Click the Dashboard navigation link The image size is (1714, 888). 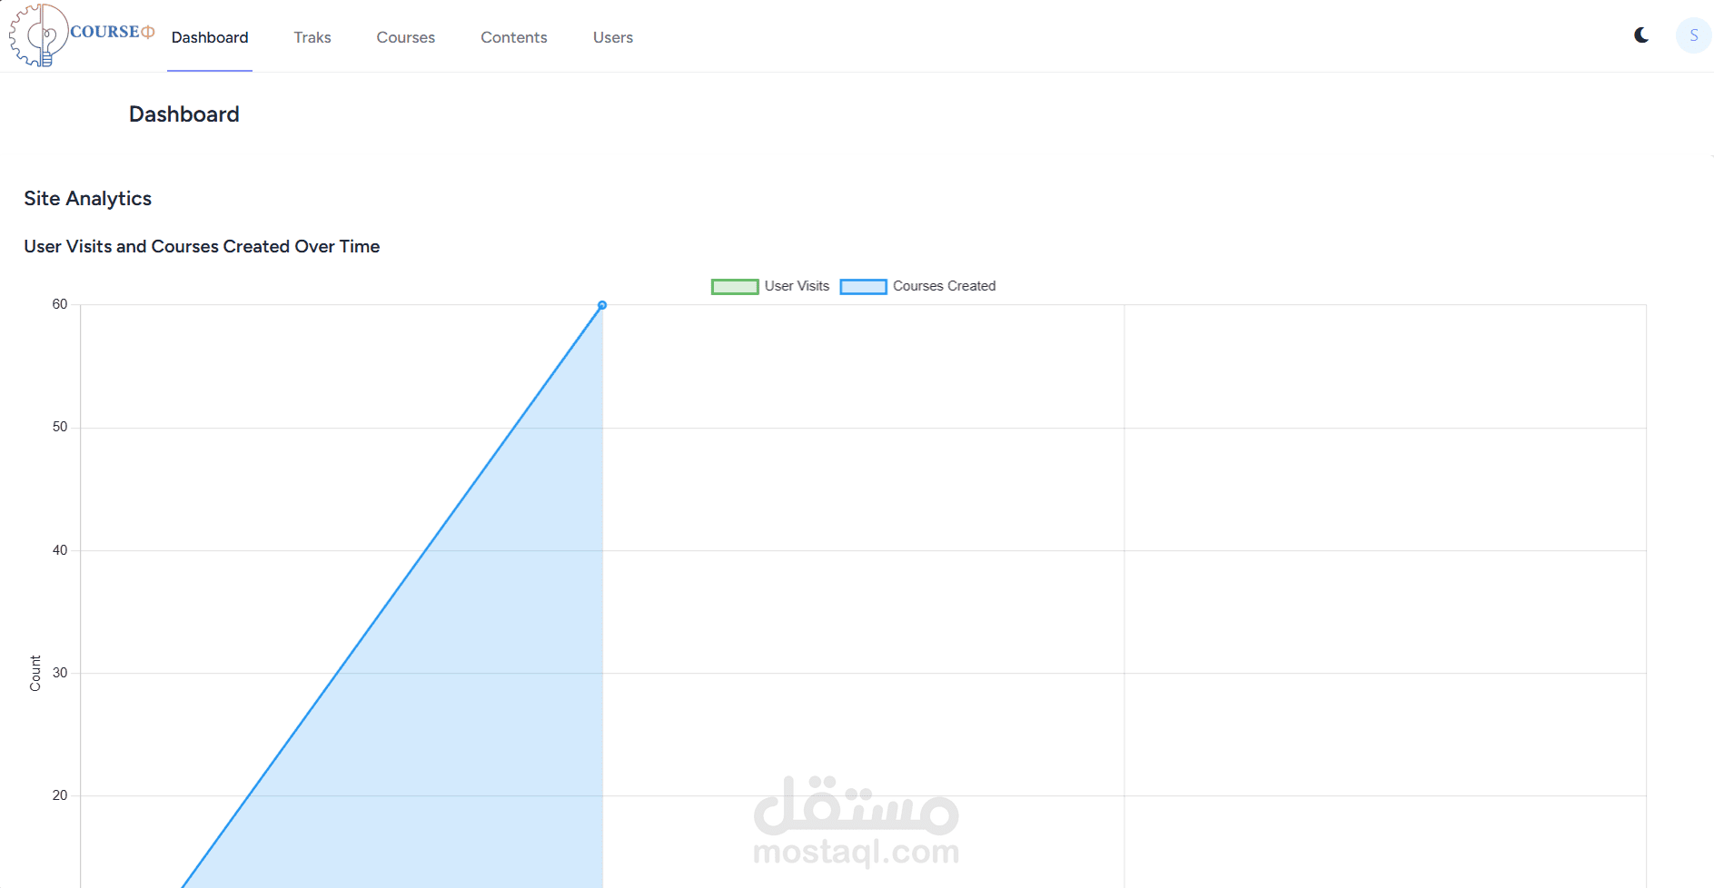click(x=209, y=37)
